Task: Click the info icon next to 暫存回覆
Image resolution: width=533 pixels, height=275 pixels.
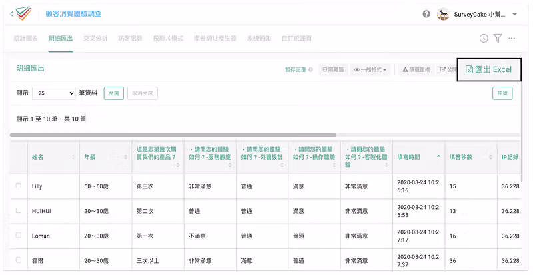Action: click(x=310, y=70)
